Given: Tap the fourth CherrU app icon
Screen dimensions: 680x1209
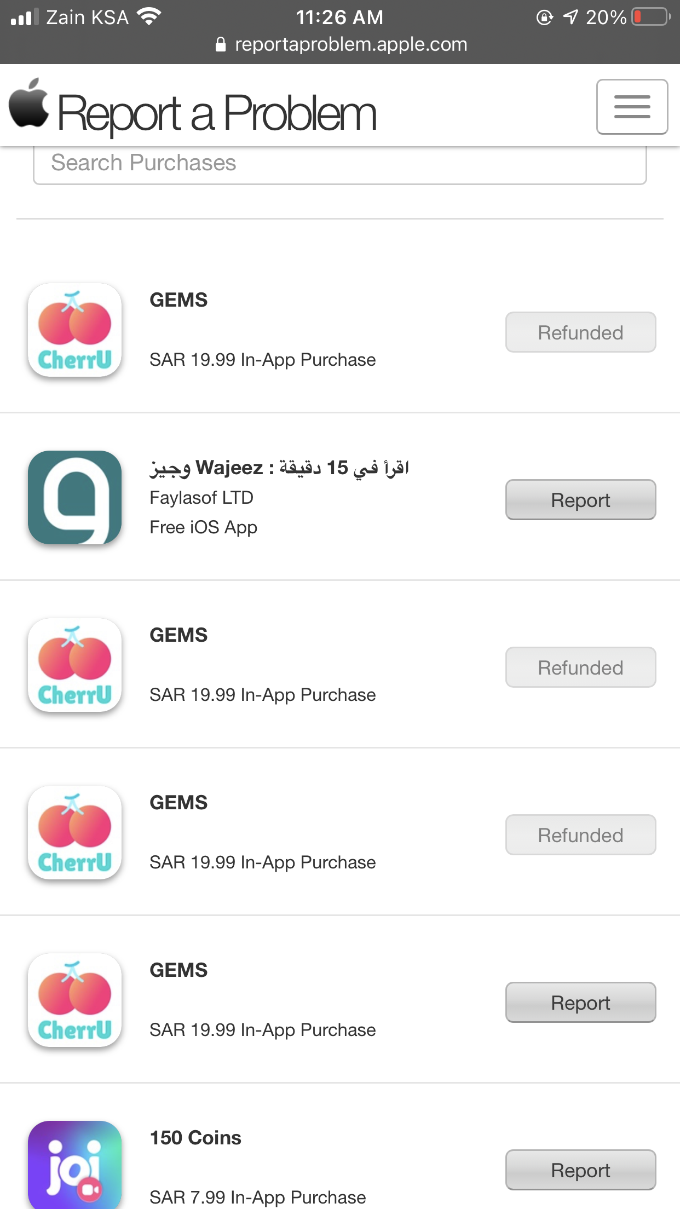Looking at the screenshot, I should (74, 1000).
